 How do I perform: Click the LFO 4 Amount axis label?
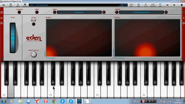[x=120, y=58]
